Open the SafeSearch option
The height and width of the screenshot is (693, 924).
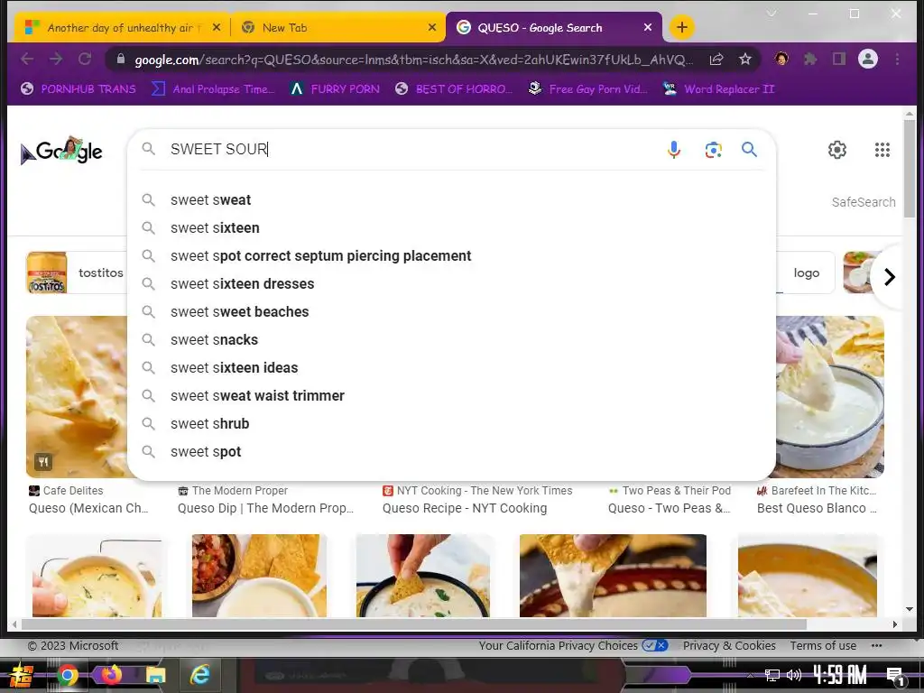point(864,202)
